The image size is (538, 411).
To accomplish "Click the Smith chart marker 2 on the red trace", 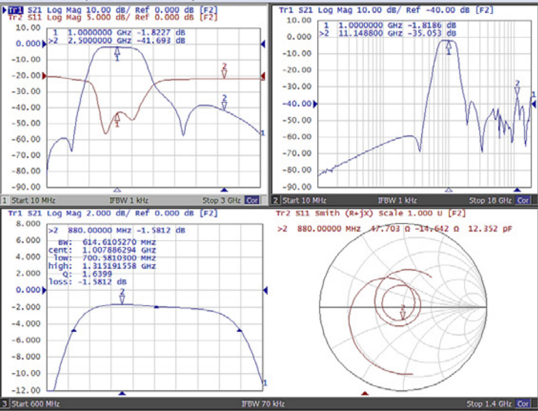I will point(403,312).
